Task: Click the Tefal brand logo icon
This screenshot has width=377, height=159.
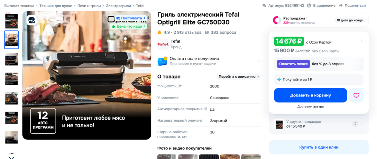Action: coord(163,44)
